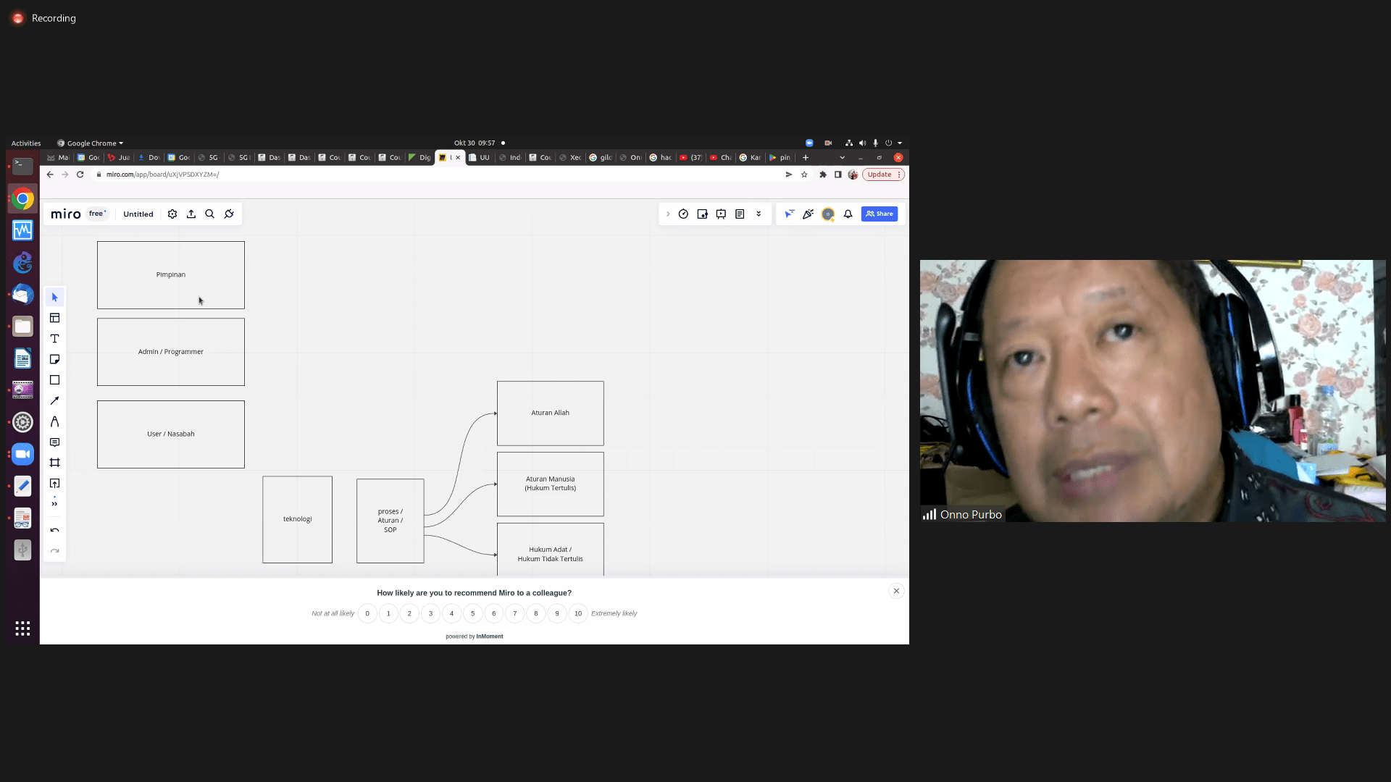
Task: Expand more tools in left toolbar
Action: [54, 504]
